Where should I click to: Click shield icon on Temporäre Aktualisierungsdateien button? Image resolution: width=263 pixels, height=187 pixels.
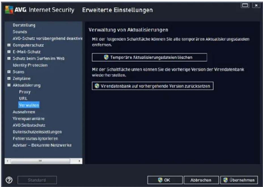pos(106,57)
